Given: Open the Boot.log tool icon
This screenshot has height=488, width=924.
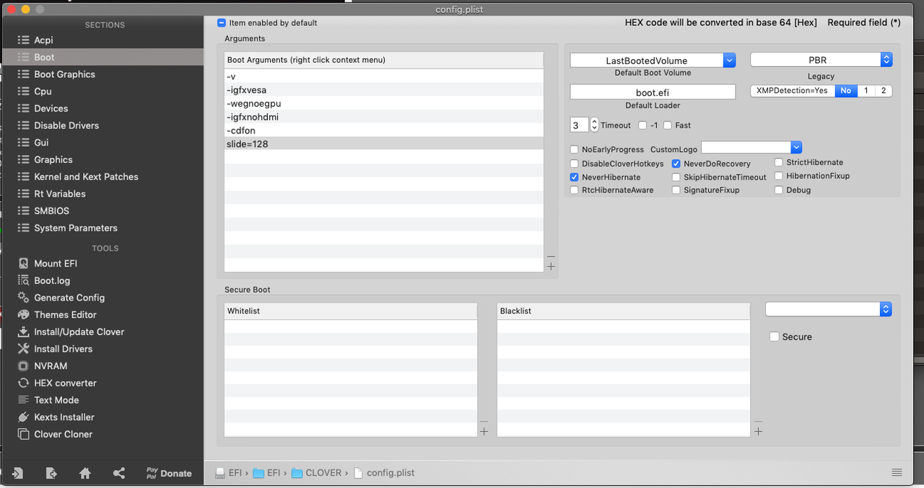Looking at the screenshot, I should pyautogui.click(x=23, y=280).
